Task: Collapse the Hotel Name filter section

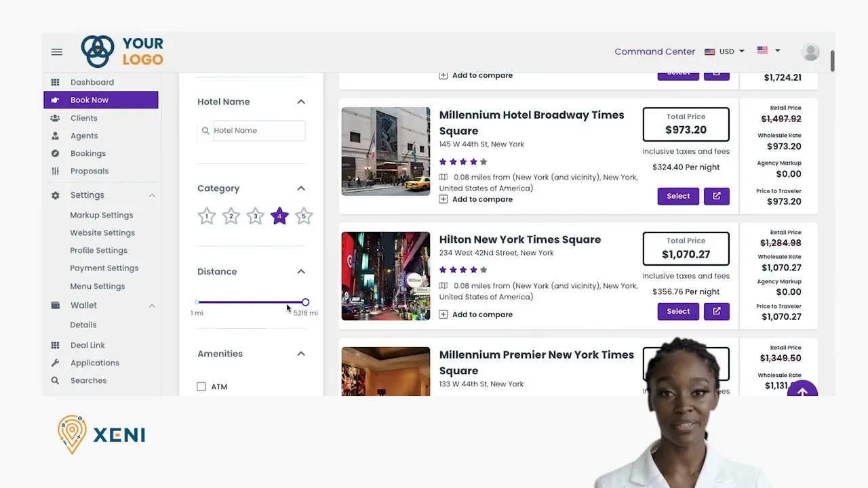Action: (301, 102)
